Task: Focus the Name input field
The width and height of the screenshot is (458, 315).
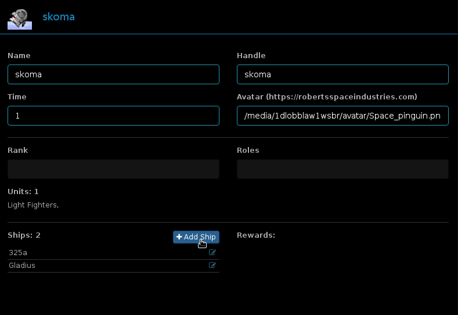Action: pyautogui.click(x=113, y=74)
